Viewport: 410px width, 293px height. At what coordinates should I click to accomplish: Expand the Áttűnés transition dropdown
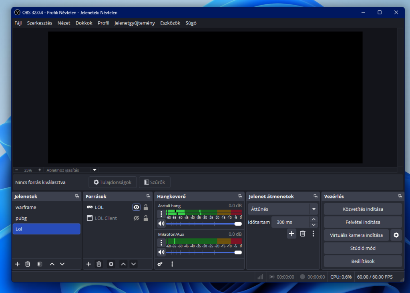tap(314, 209)
